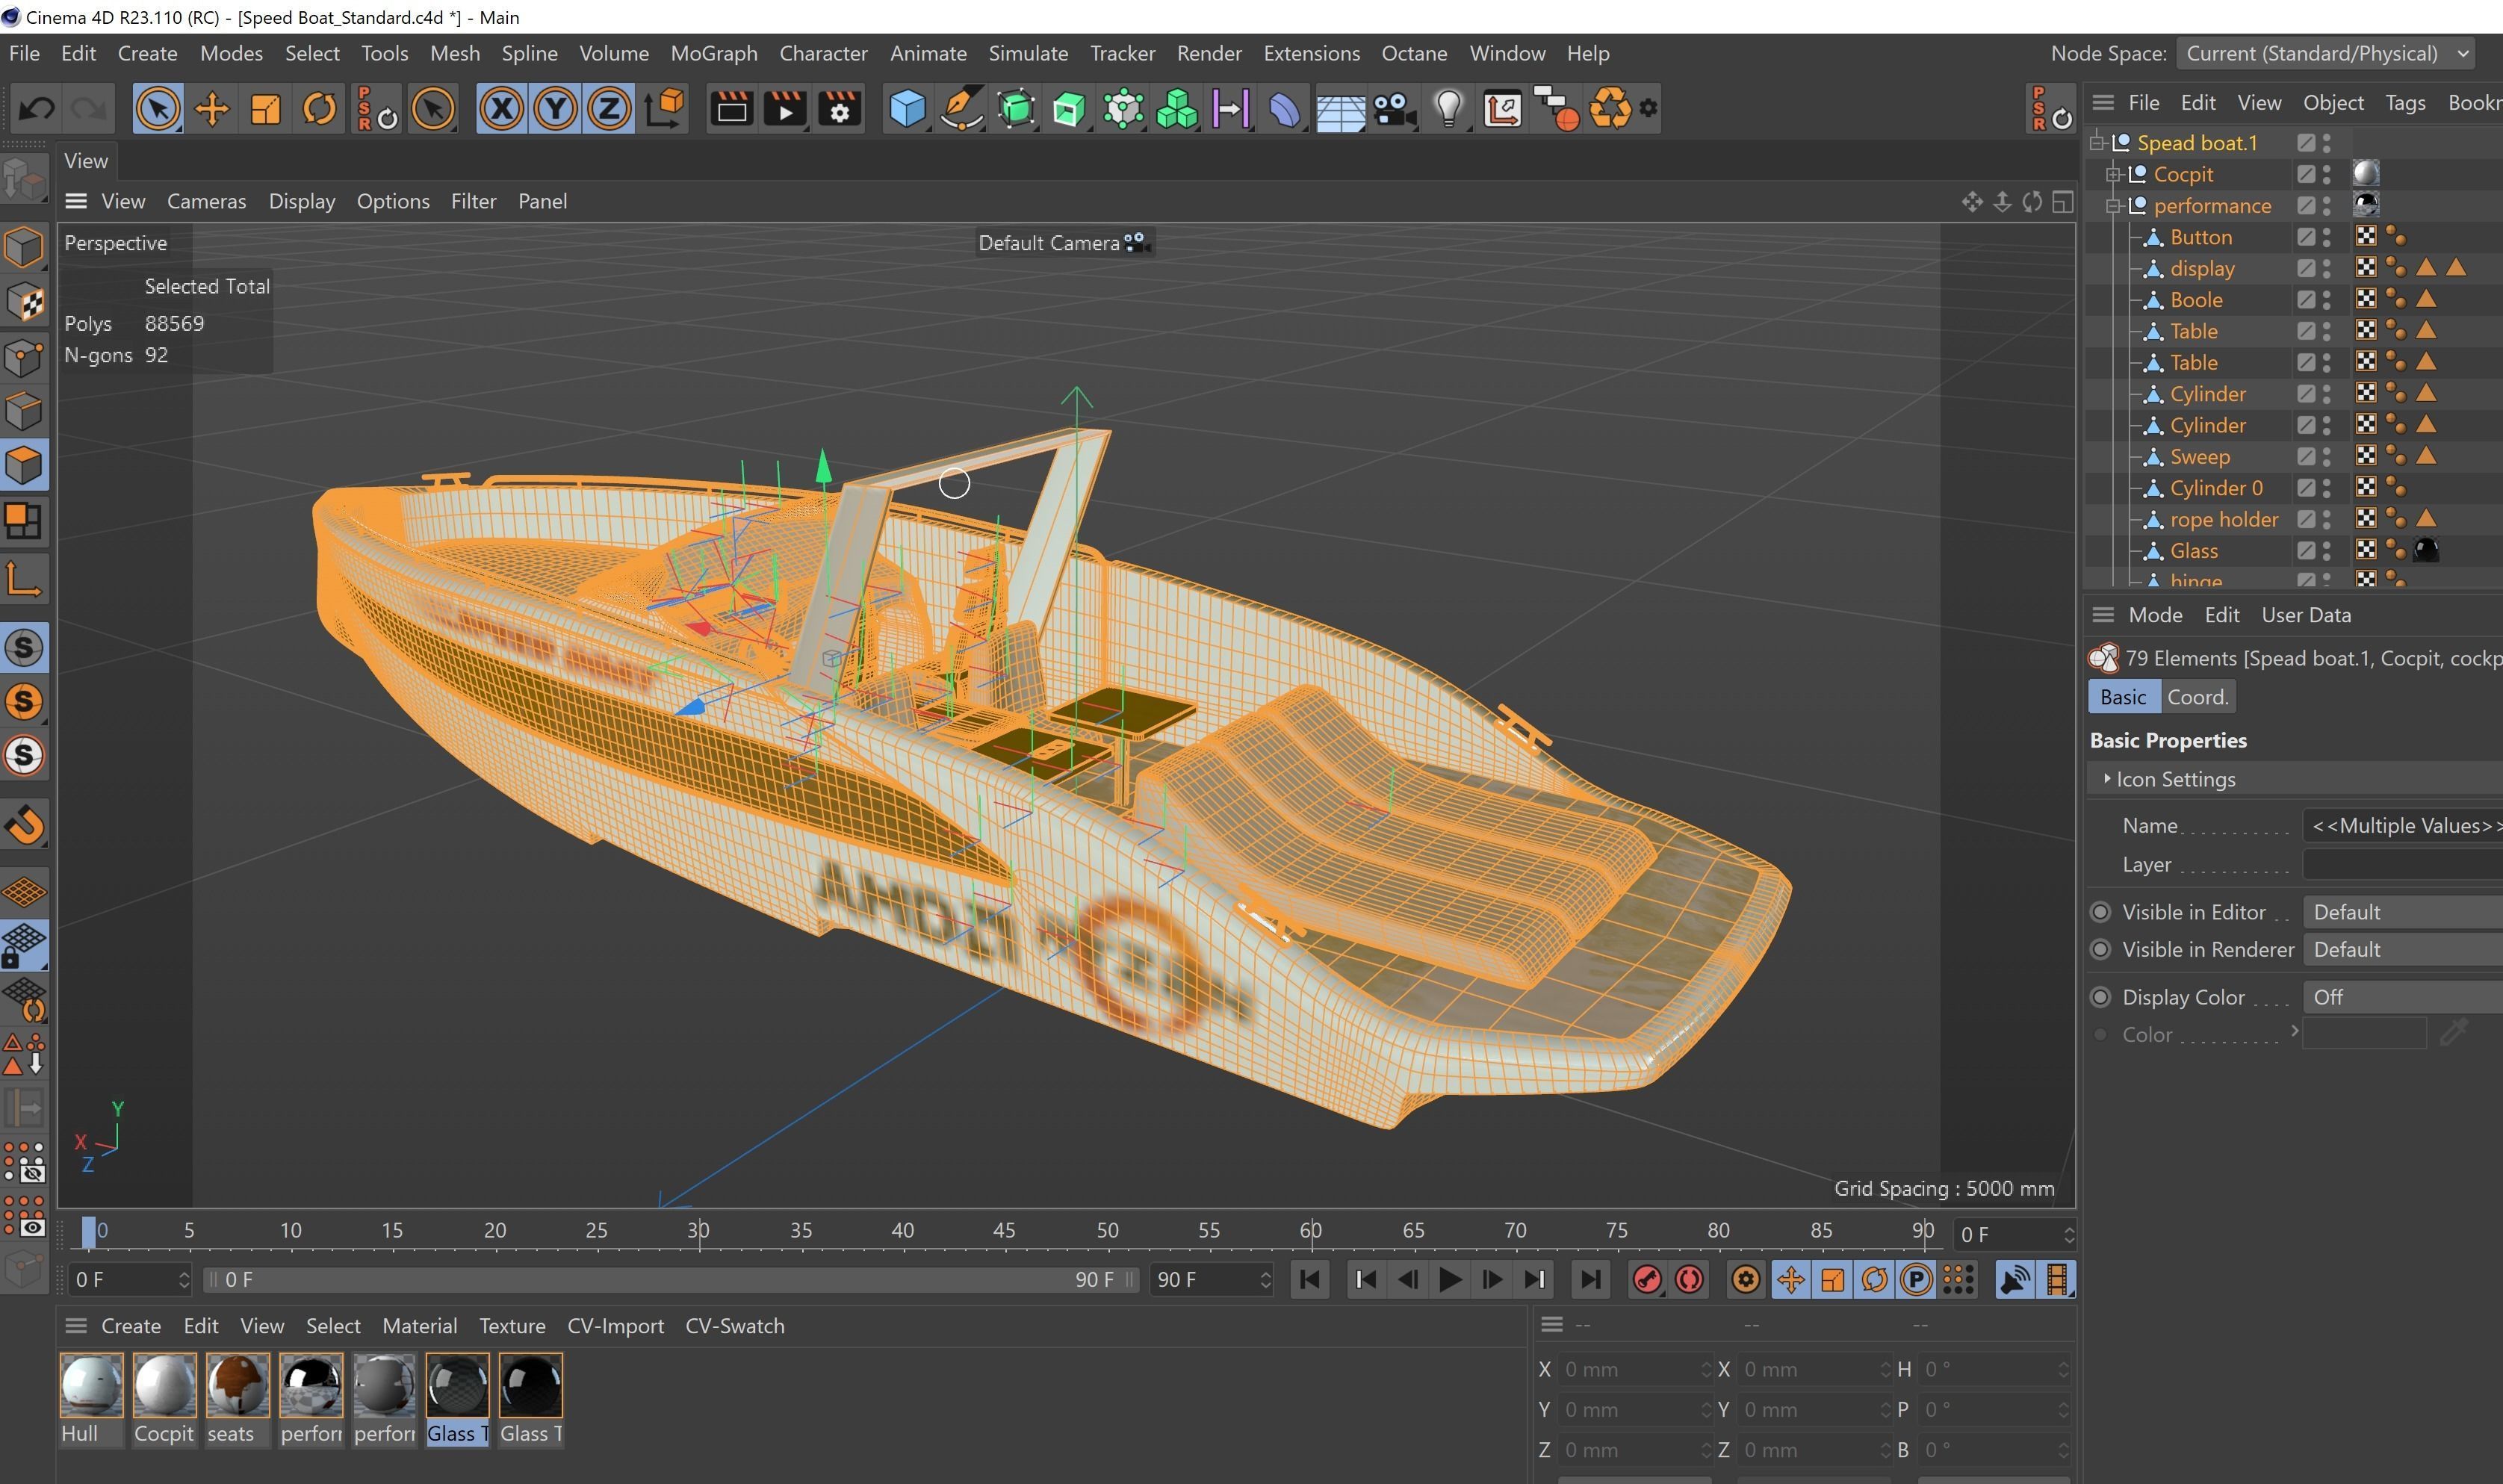Click the MoGraph Cloner icon

(x=1177, y=108)
